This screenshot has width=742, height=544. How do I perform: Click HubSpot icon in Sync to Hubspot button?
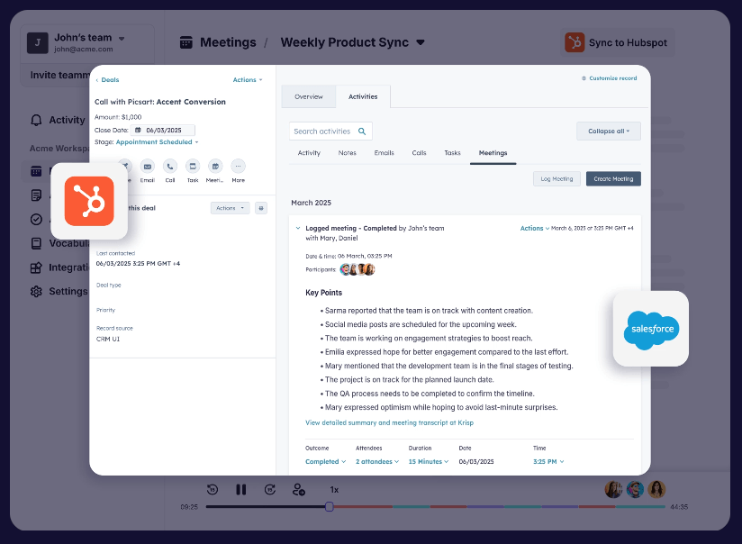coord(575,42)
